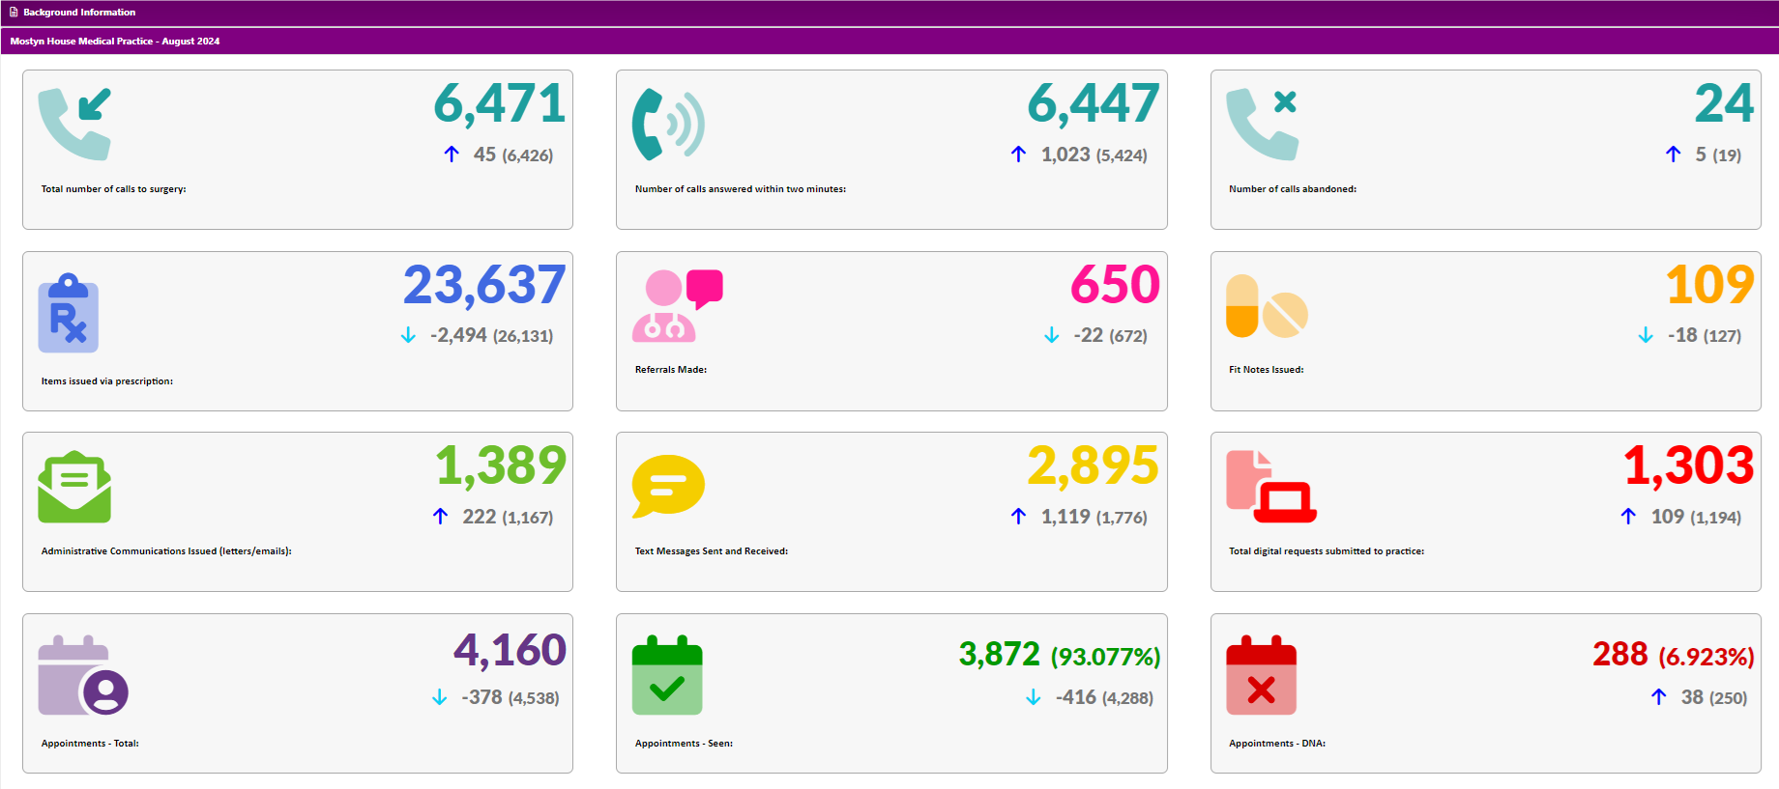Viewport: 1779px width, 789px height.
Task: Click the 24 abandoned calls value
Action: pyautogui.click(x=1725, y=103)
